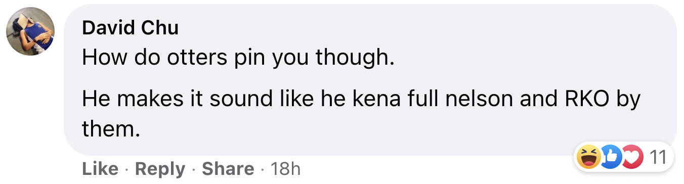Click the word "RKO" in the comment
684x184 pixels.
[587, 100]
